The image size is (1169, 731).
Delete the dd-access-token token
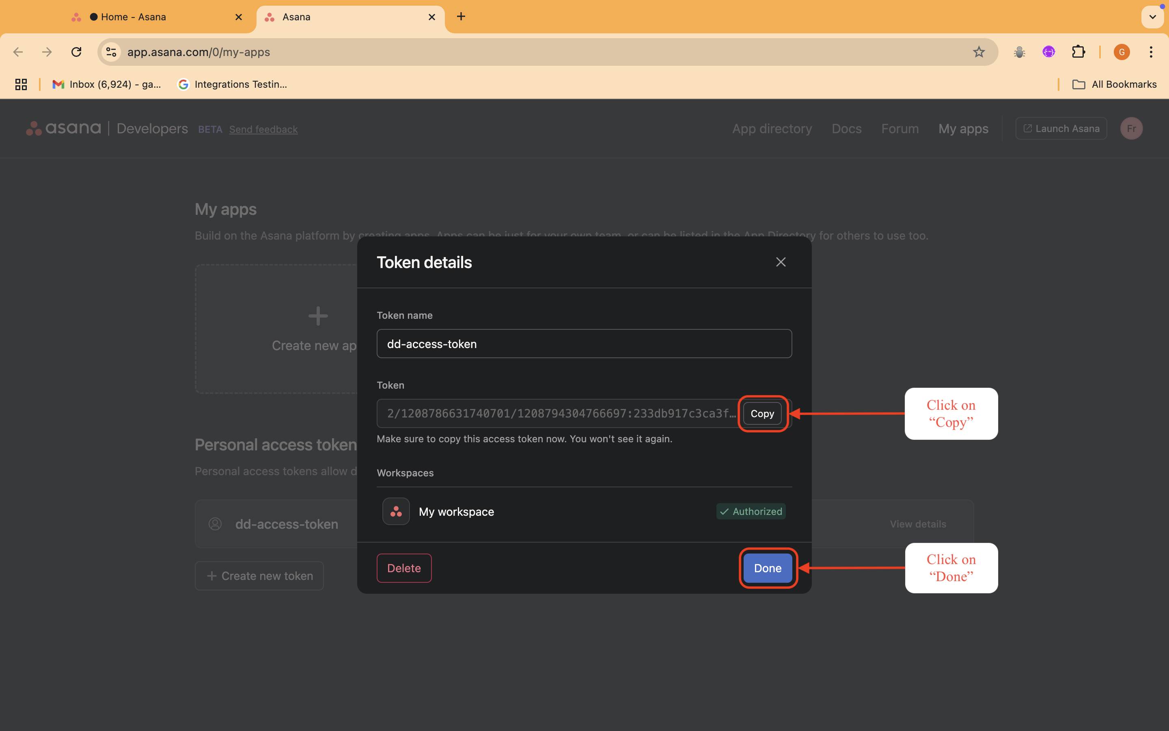pyautogui.click(x=404, y=568)
